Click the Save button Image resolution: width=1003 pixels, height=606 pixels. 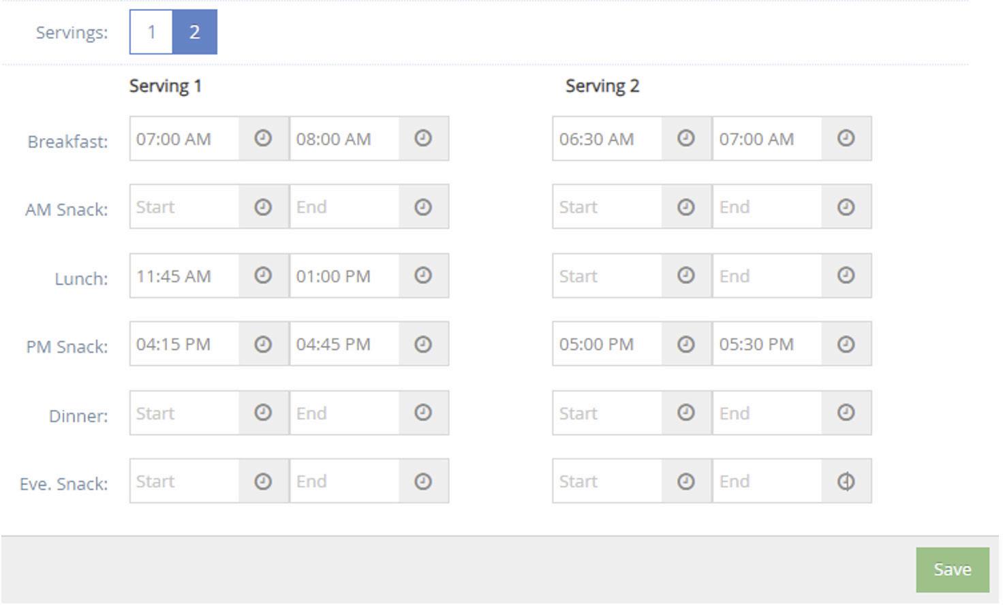click(x=952, y=570)
